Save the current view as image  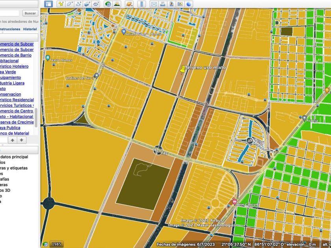pos(171,4)
